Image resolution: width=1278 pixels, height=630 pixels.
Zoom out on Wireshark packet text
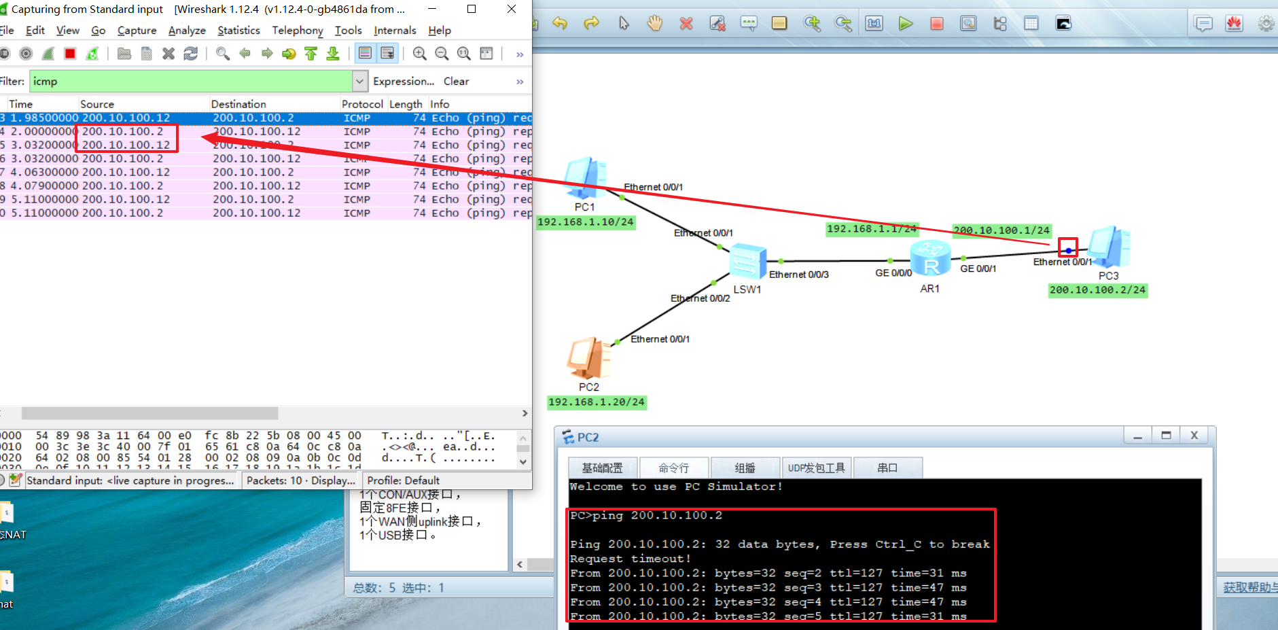point(442,53)
